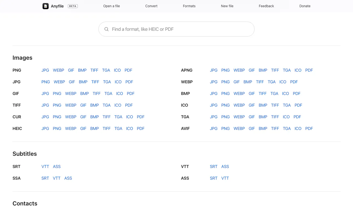Convert CUR to TGA

[118, 117]
